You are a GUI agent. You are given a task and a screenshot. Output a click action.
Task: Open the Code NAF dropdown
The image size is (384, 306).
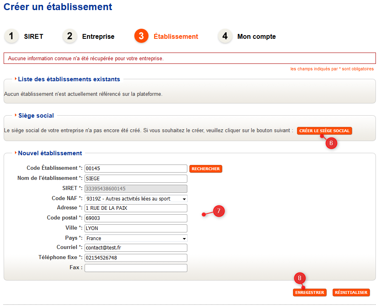[x=136, y=198]
